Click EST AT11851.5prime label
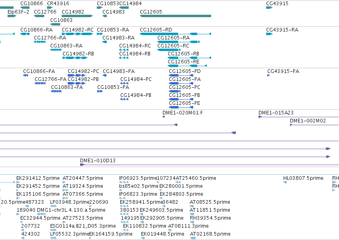Image resolution: width=339 pixels, height=240 pixels. click(x=210, y=210)
